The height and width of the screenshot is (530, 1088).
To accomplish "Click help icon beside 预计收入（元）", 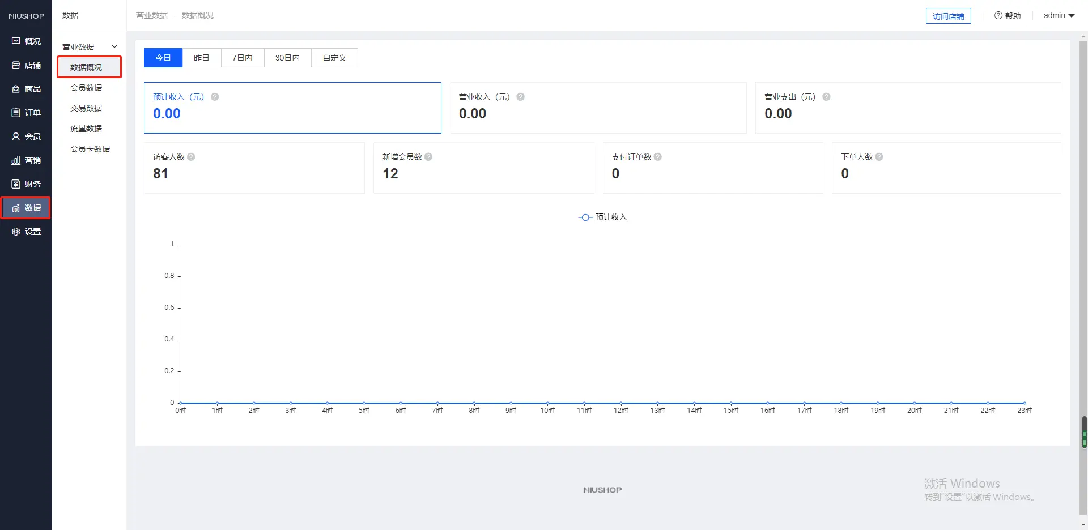I will [x=215, y=97].
